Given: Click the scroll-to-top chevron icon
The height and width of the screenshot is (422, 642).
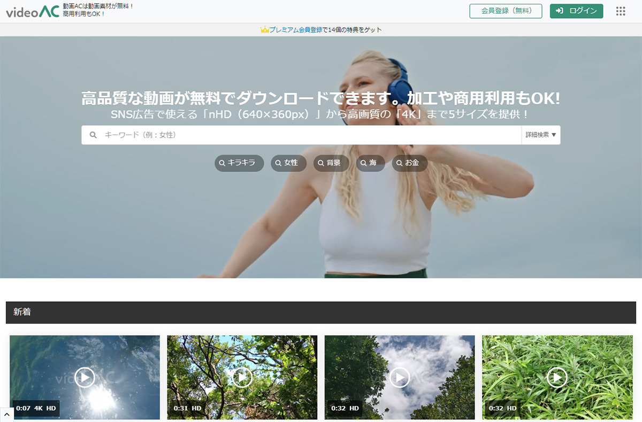Looking at the screenshot, I should coord(6,415).
